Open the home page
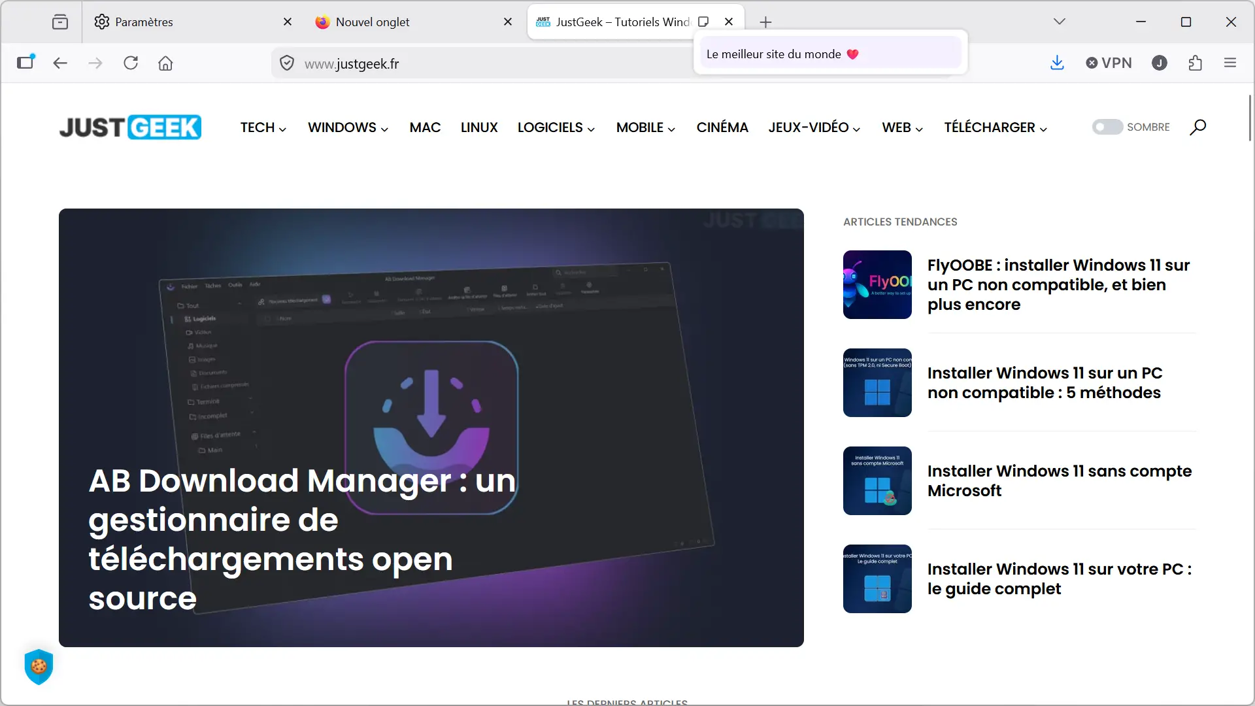The height and width of the screenshot is (706, 1255). click(165, 63)
